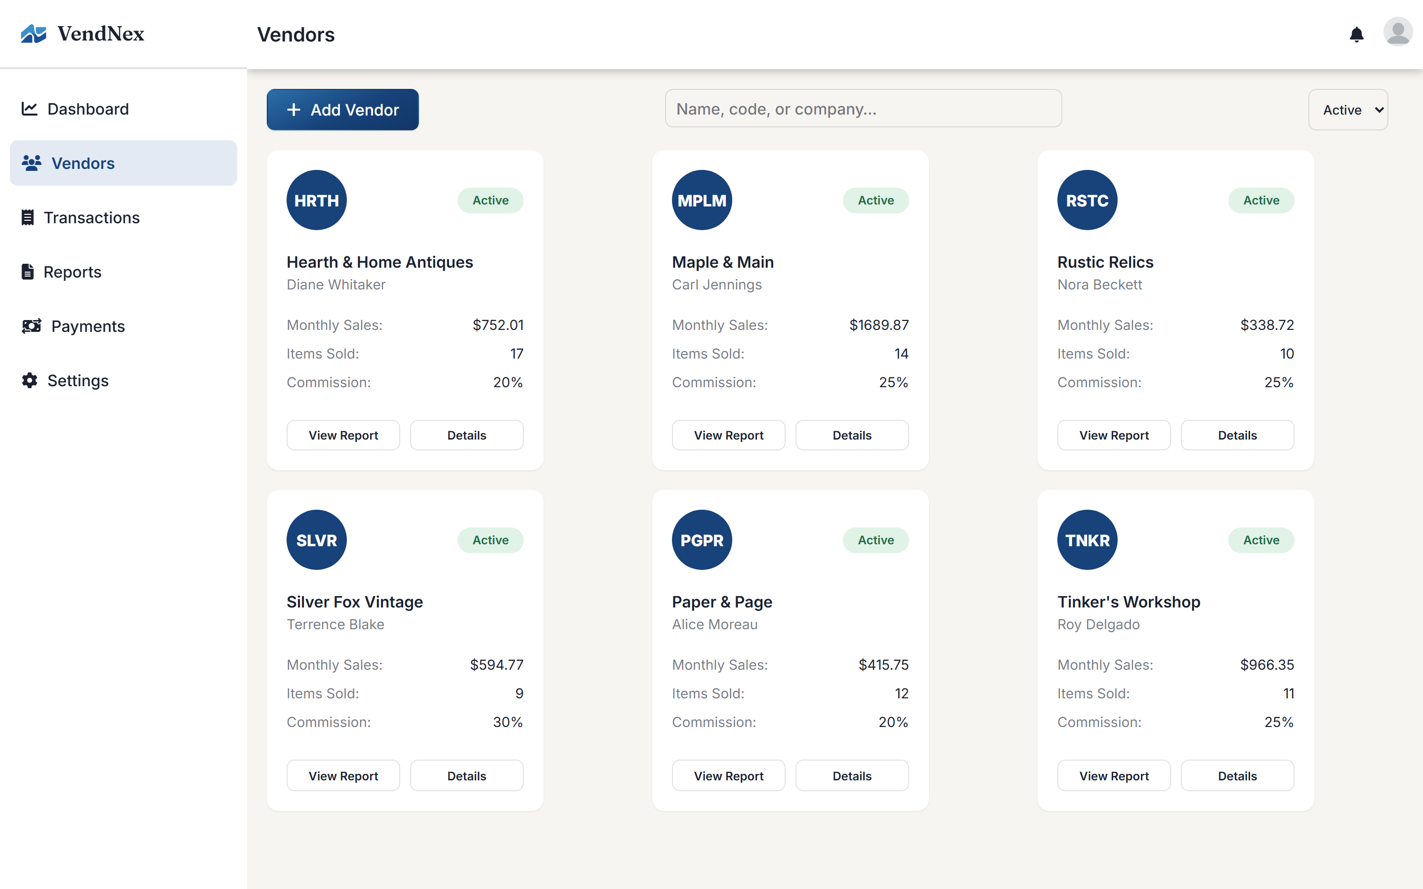The width and height of the screenshot is (1423, 889).
Task: Click owner name Nora Beckett
Action: (x=1099, y=284)
